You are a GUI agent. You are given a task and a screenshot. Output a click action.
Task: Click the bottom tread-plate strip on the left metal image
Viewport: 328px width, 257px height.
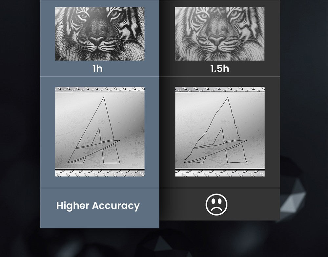(100, 173)
